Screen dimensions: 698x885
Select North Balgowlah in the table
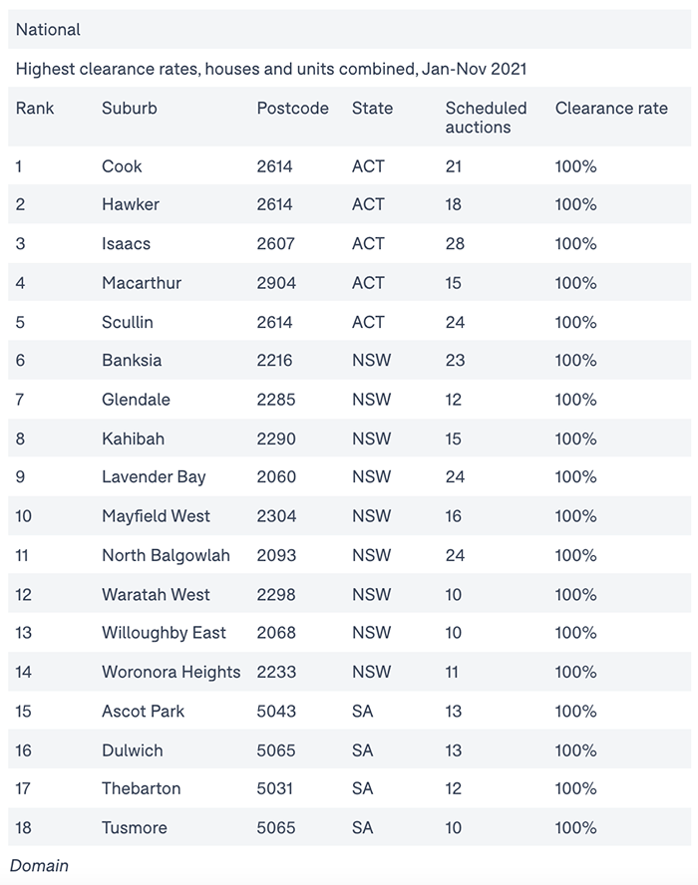pyautogui.click(x=166, y=555)
